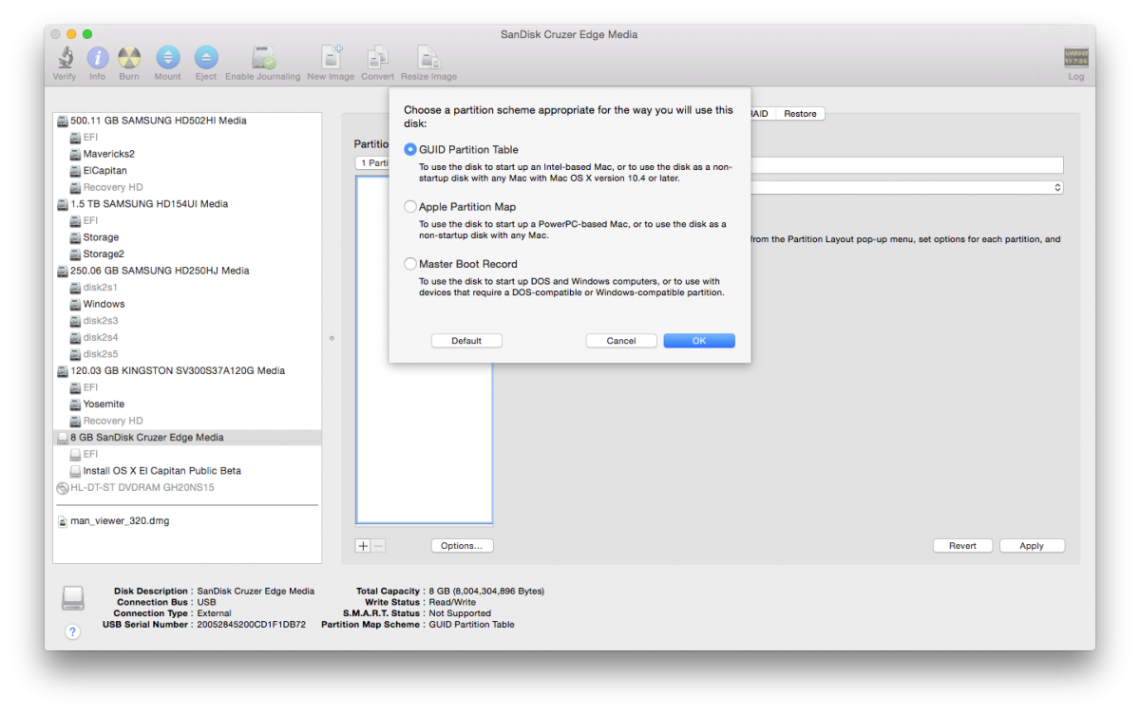The image size is (1140, 714).
Task: Remove a partition with the minus button
Action: pos(378,546)
